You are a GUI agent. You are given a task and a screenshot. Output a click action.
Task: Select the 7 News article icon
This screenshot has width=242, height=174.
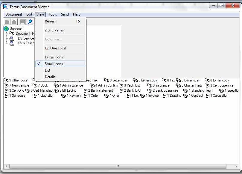pyautogui.click(x=6, y=85)
